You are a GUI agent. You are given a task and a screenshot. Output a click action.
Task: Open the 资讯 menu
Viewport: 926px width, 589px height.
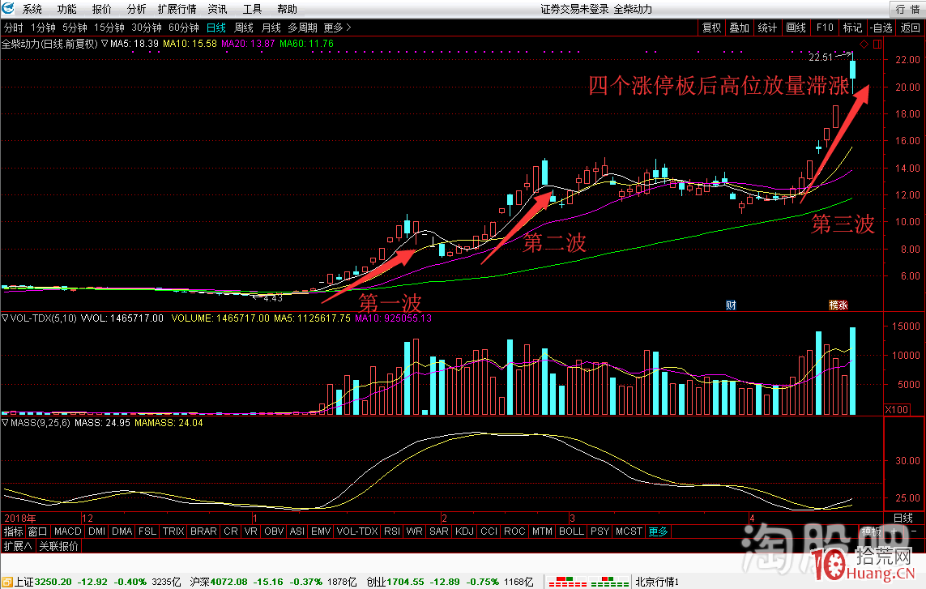(217, 9)
